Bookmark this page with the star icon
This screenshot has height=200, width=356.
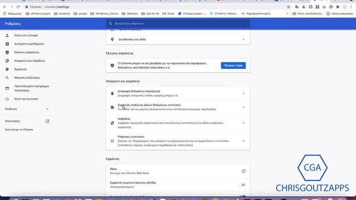289,7
